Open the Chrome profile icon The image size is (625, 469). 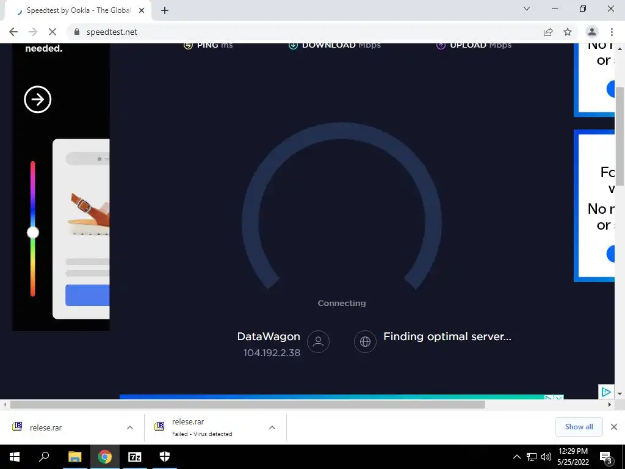tap(591, 32)
